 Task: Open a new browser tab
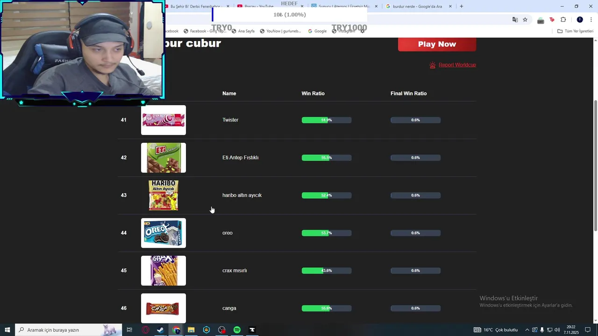pyautogui.click(x=462, y=7)
